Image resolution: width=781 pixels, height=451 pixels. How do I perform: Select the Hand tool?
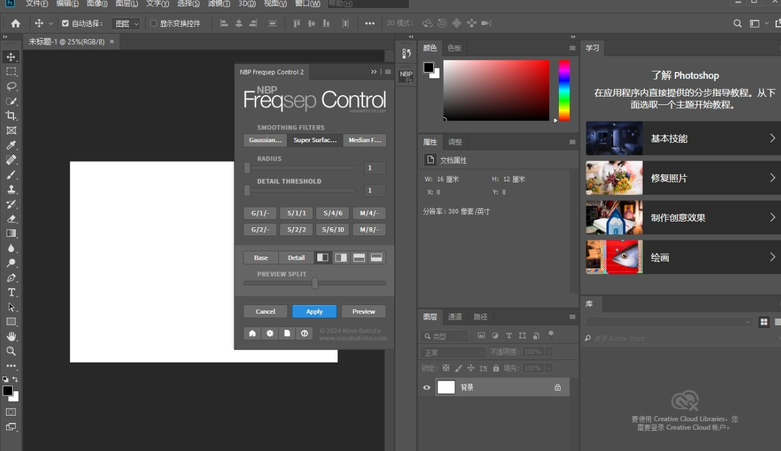(11, 336)
